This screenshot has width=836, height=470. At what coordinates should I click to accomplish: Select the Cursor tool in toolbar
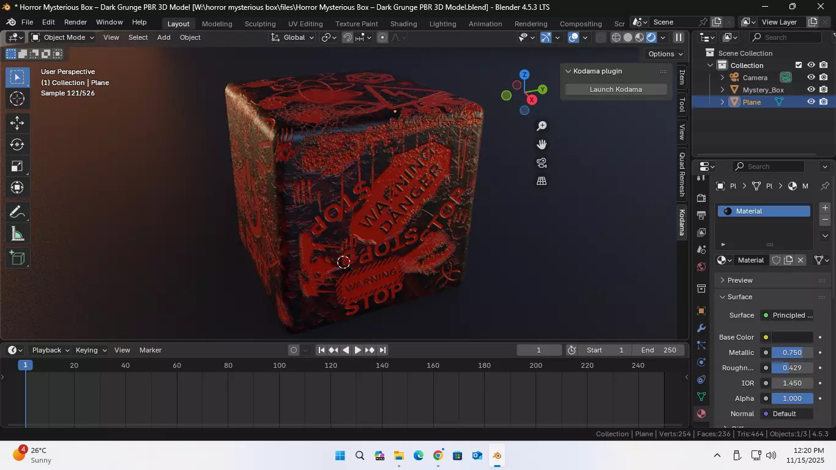click(17, 99)
